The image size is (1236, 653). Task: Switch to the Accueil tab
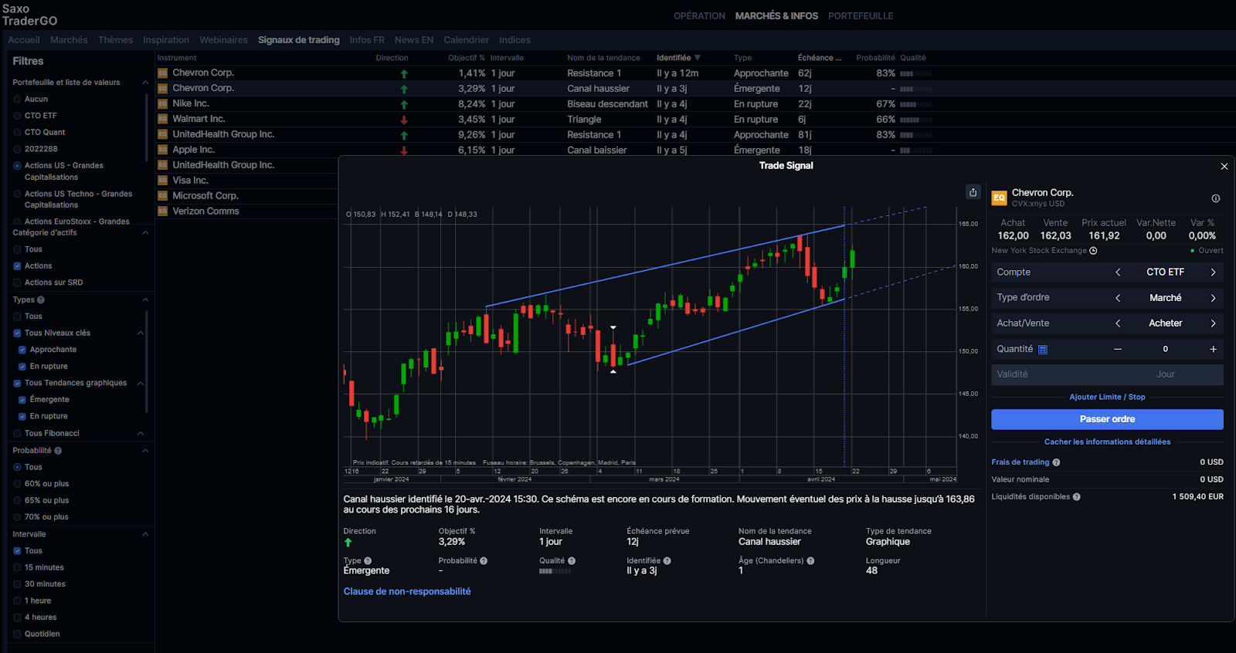click(x=24, y=40)
